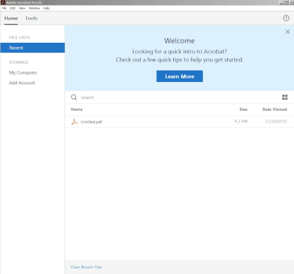Dismiss the Welcome banner with the X

coord(287,32)
